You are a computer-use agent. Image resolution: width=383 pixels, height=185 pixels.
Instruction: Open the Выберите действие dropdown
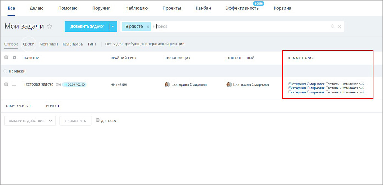click(30, 121)
